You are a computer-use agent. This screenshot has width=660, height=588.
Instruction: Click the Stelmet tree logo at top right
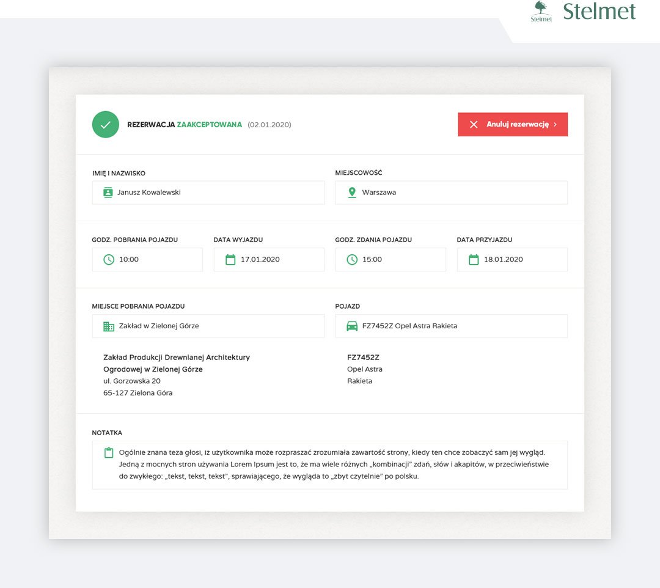(x=540, y=13)
